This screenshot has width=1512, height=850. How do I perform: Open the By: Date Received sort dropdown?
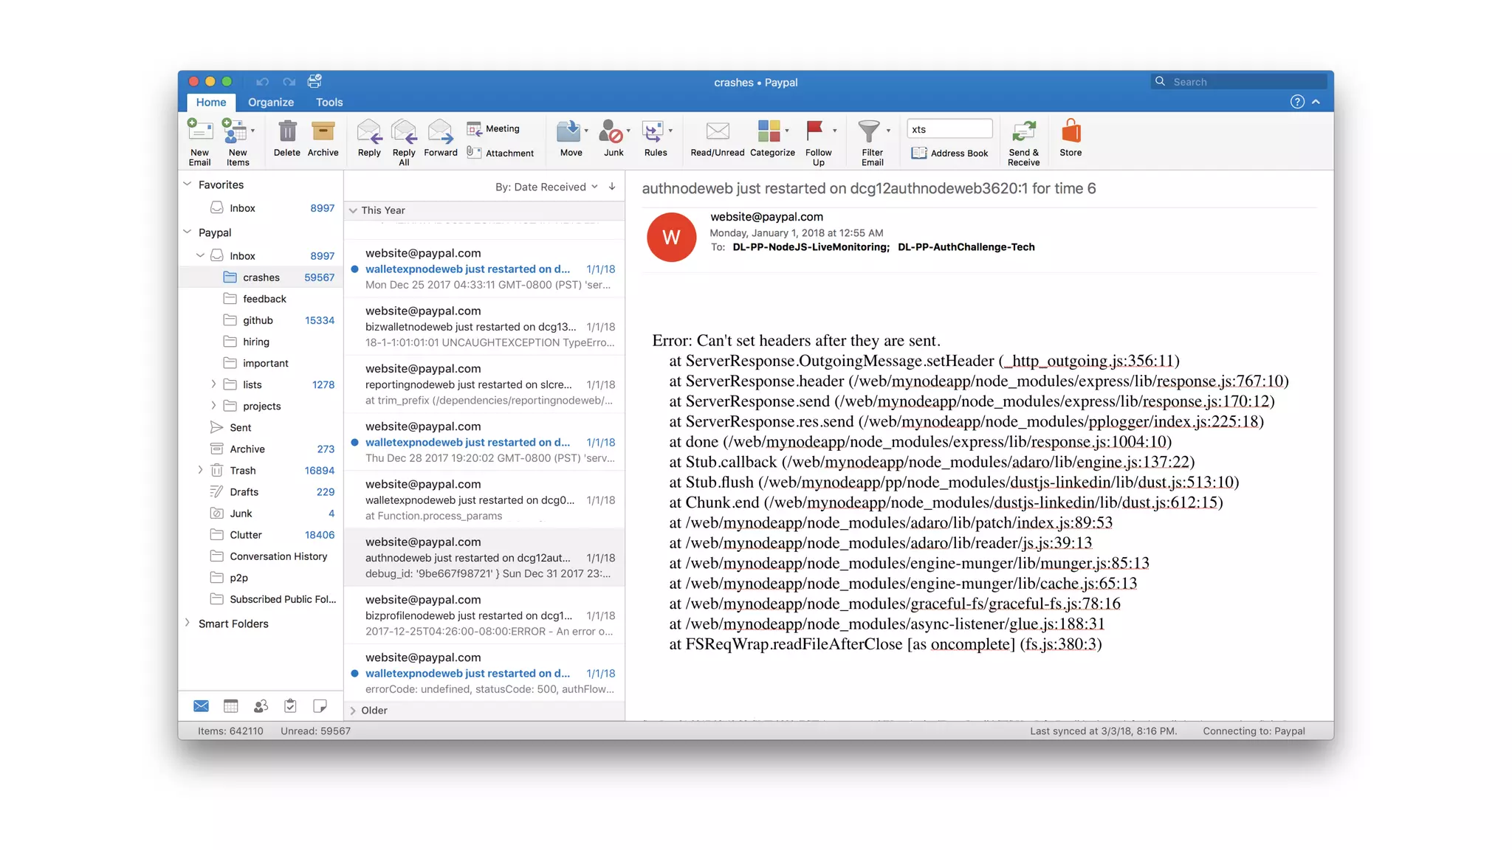tap(546, 187)
